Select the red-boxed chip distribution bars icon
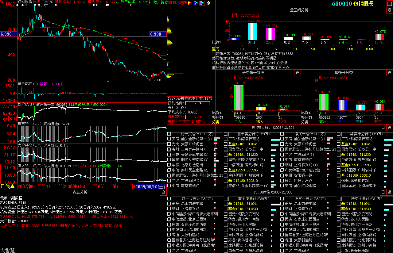Screen dimensions: 393x253 (x=202, y=3)
